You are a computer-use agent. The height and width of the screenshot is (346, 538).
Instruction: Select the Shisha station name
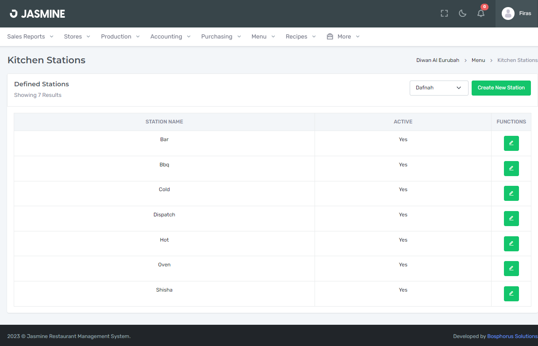point(164,290)
